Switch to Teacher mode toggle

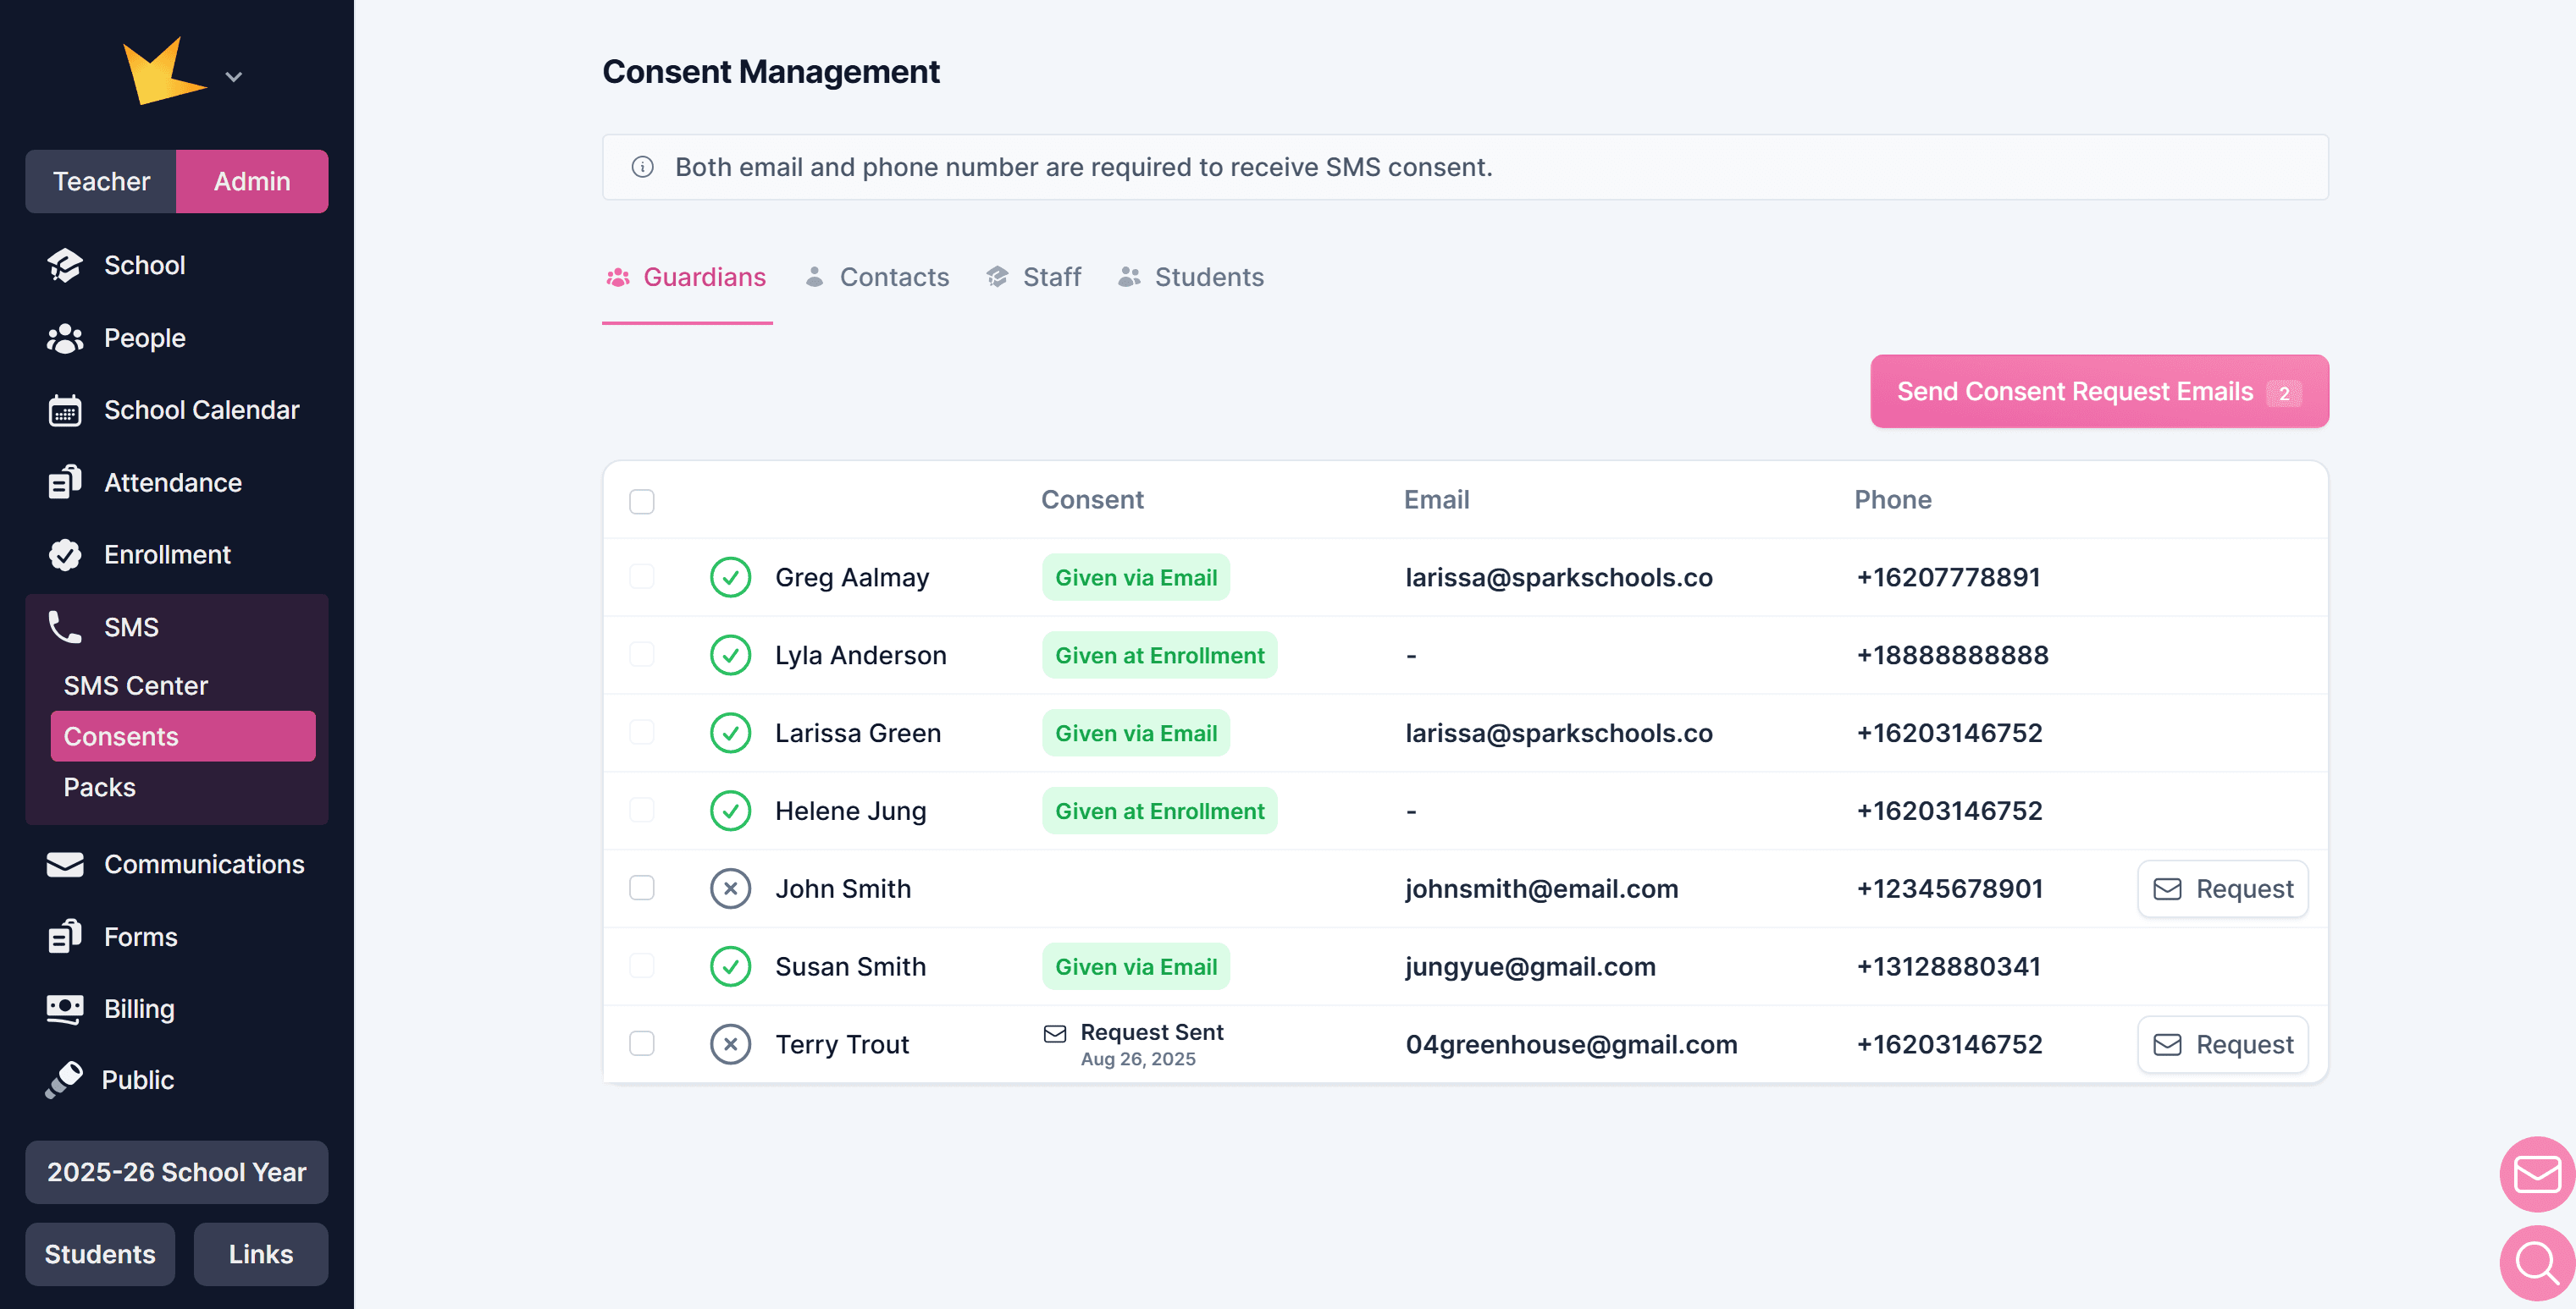pyautogui.click(x=101, y=181)
